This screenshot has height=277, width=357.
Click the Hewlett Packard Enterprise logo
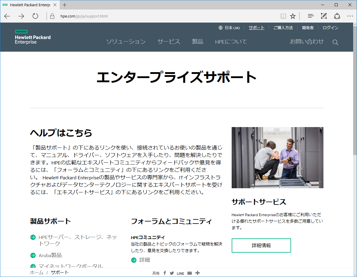coord(33,37)
